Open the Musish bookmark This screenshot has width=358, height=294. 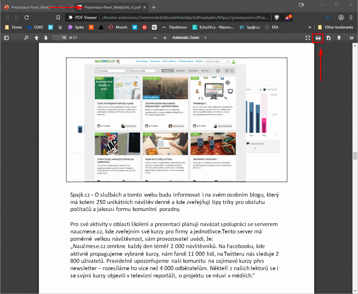click(x=118, y=27)
